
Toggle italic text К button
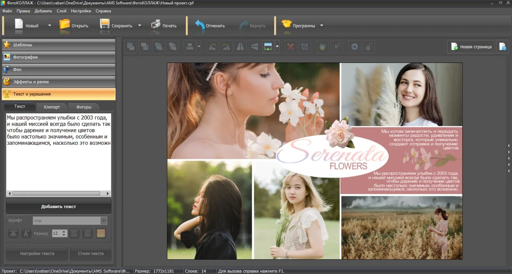point(26,234)
